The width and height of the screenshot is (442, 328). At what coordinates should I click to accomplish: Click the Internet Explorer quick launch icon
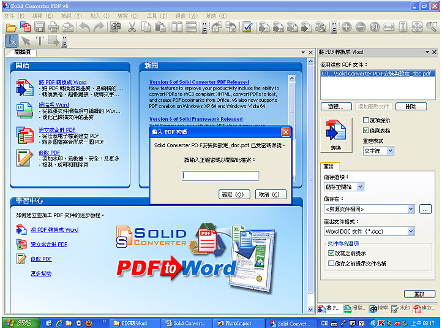click(59, 323)
